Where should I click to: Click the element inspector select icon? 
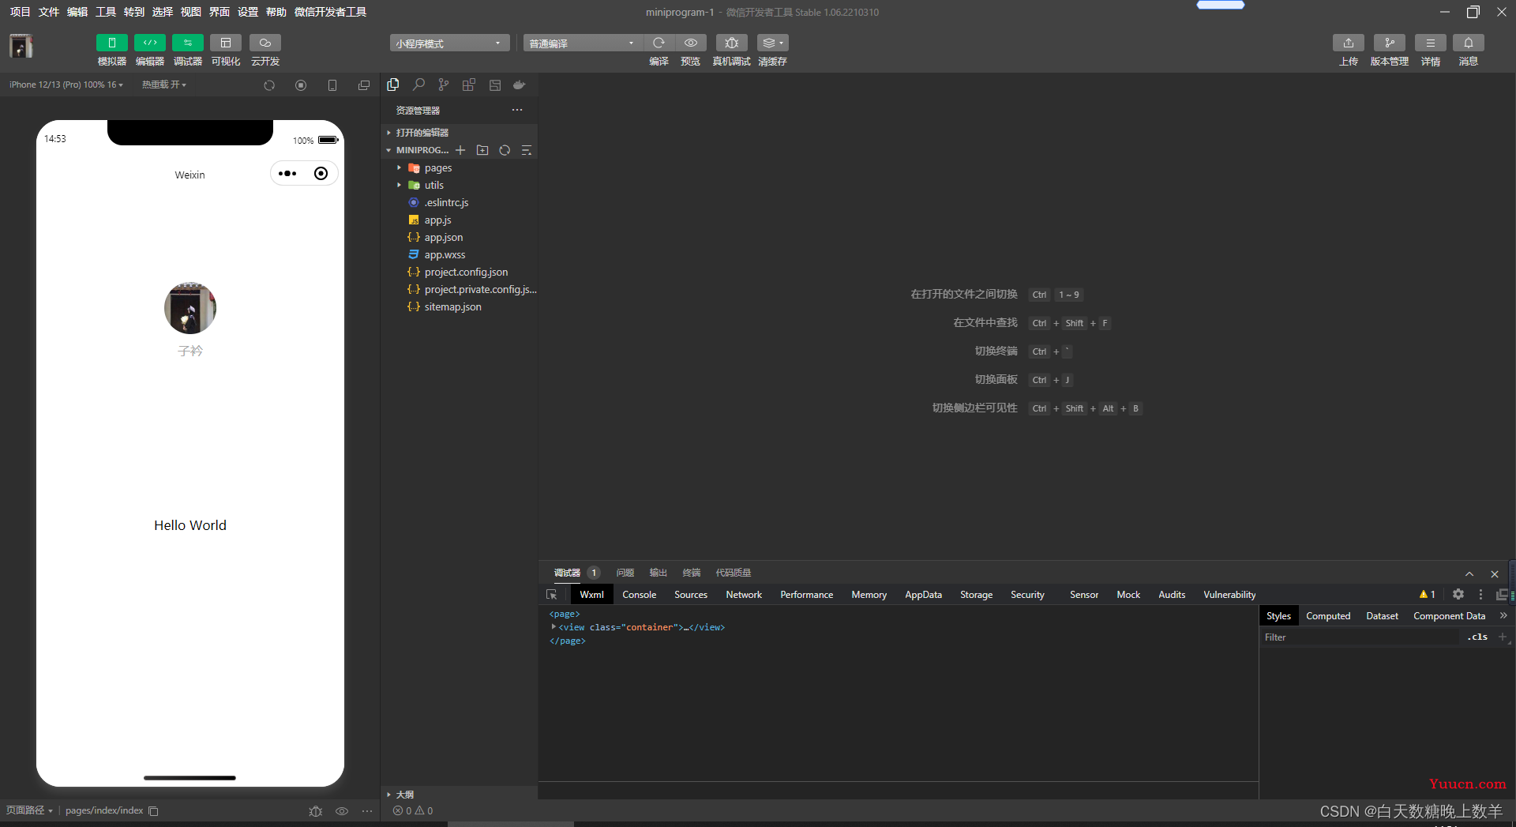[x=552, y=595]
